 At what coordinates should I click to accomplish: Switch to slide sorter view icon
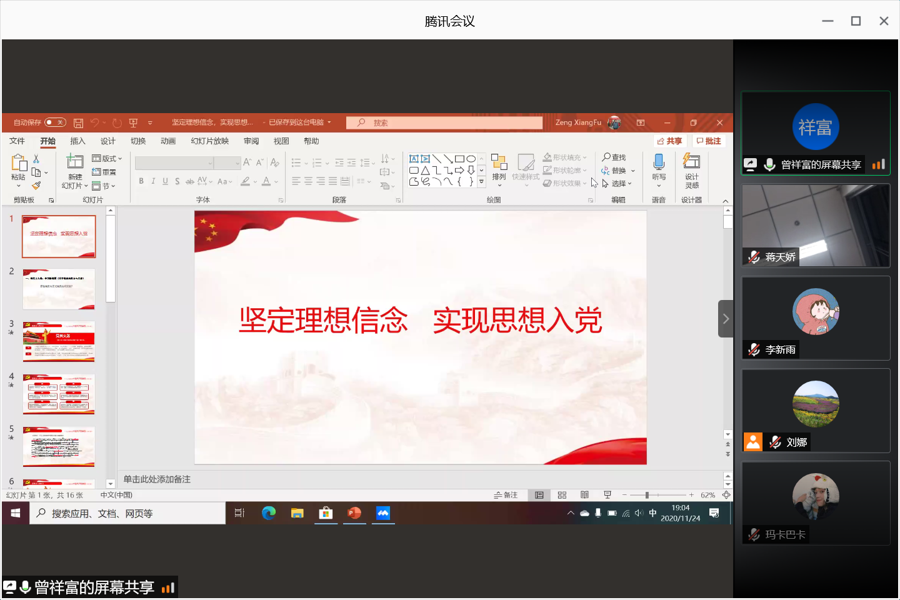click(x=562, y=495)
